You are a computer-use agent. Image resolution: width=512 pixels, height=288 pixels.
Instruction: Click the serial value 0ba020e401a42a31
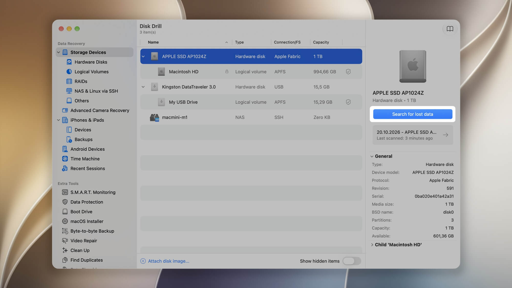434,196
